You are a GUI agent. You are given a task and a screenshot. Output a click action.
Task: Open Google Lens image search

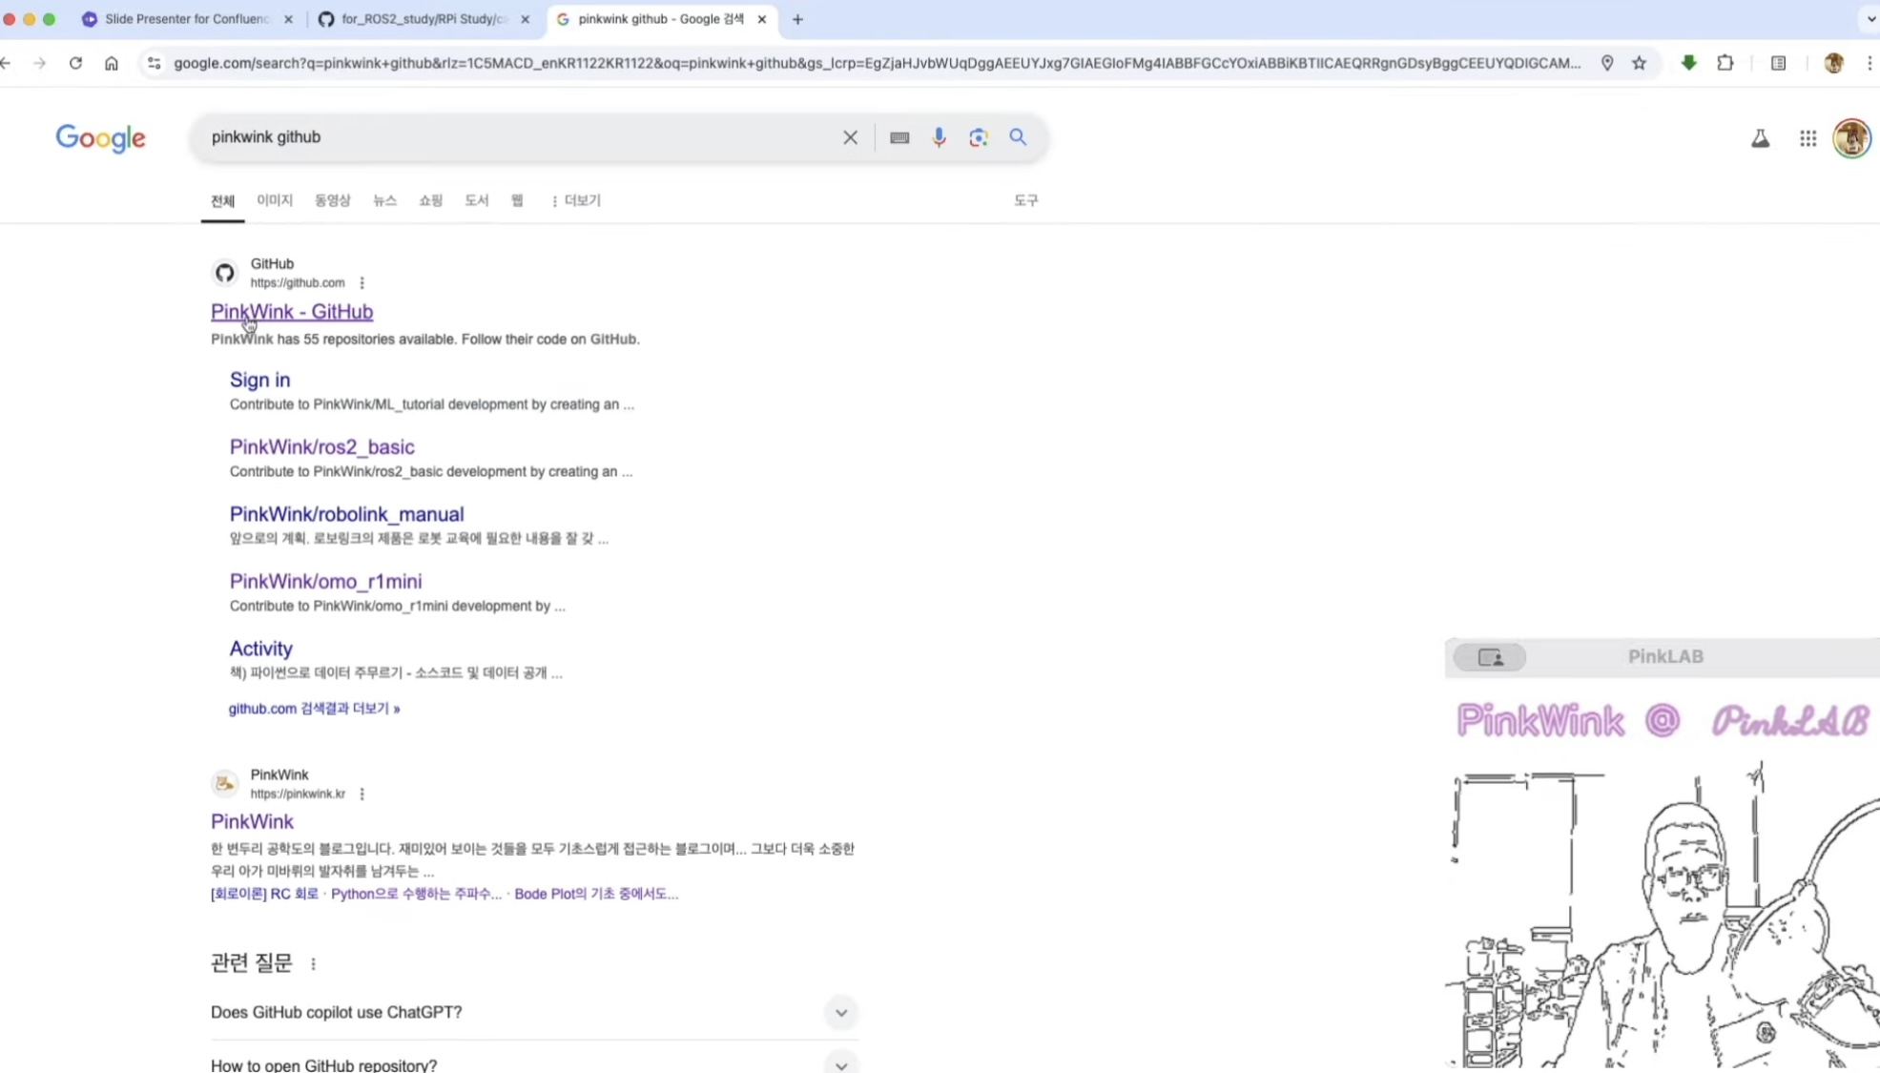pos(979,137)
